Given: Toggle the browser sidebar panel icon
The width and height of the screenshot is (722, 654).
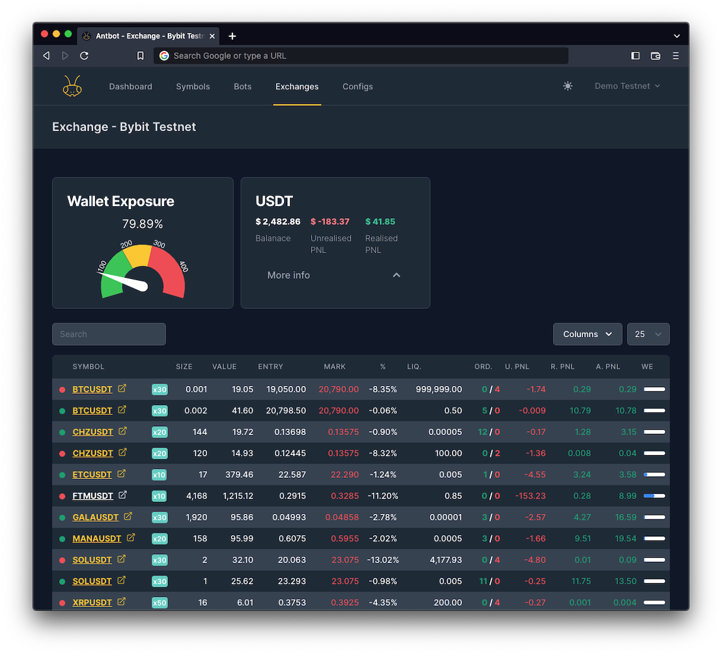Looking at the screenshot, I should tap(635, 55).
